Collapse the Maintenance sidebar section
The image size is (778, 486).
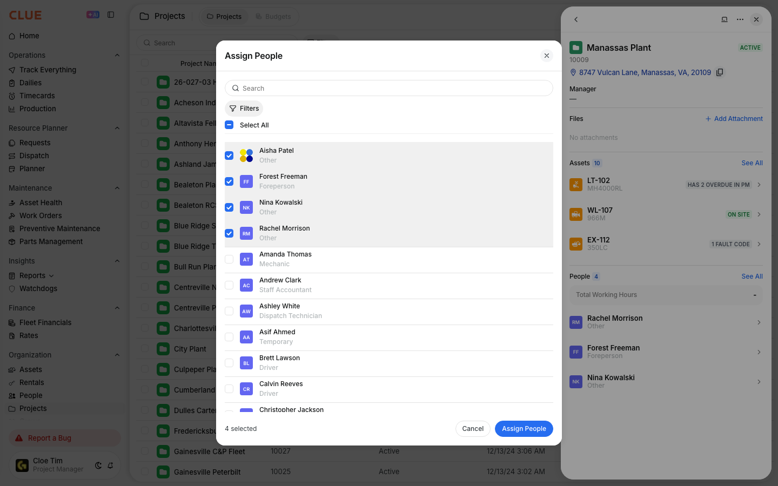click(117, 188)
